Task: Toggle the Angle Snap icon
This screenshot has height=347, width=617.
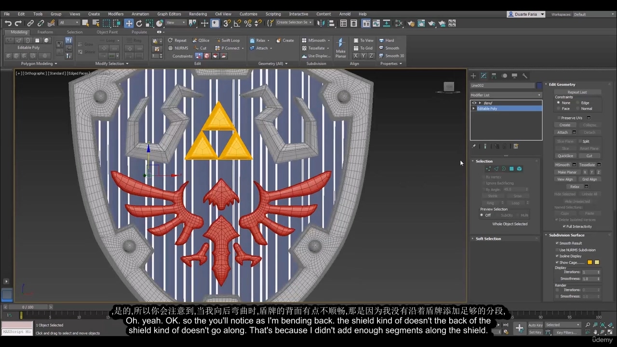Action: pos(237,23)
